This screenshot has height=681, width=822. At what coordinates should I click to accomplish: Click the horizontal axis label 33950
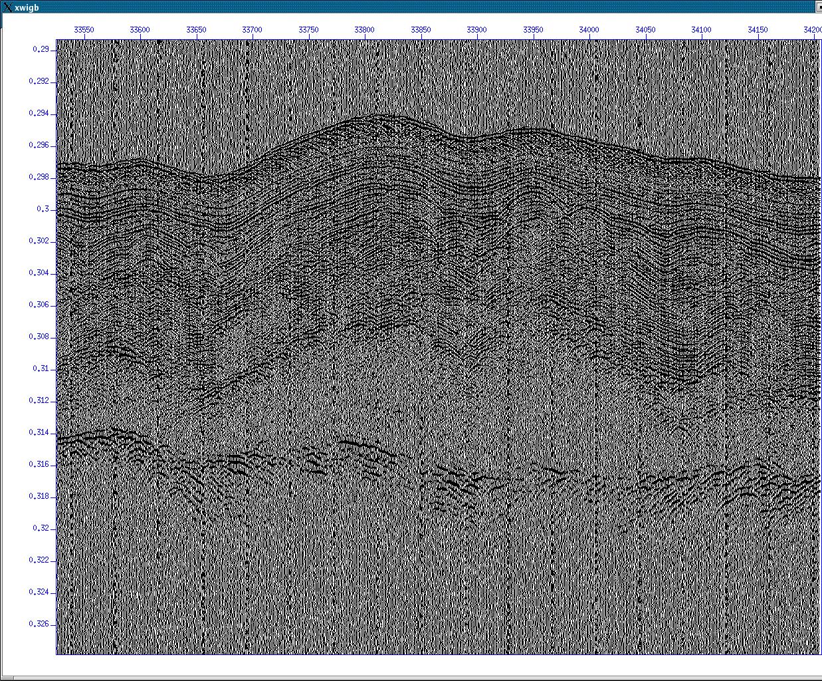[533, 30]
